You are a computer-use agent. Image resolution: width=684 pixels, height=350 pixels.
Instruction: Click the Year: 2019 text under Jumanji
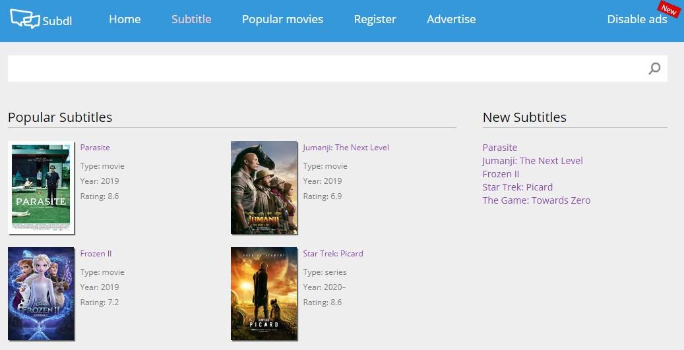tap(323, 181)
